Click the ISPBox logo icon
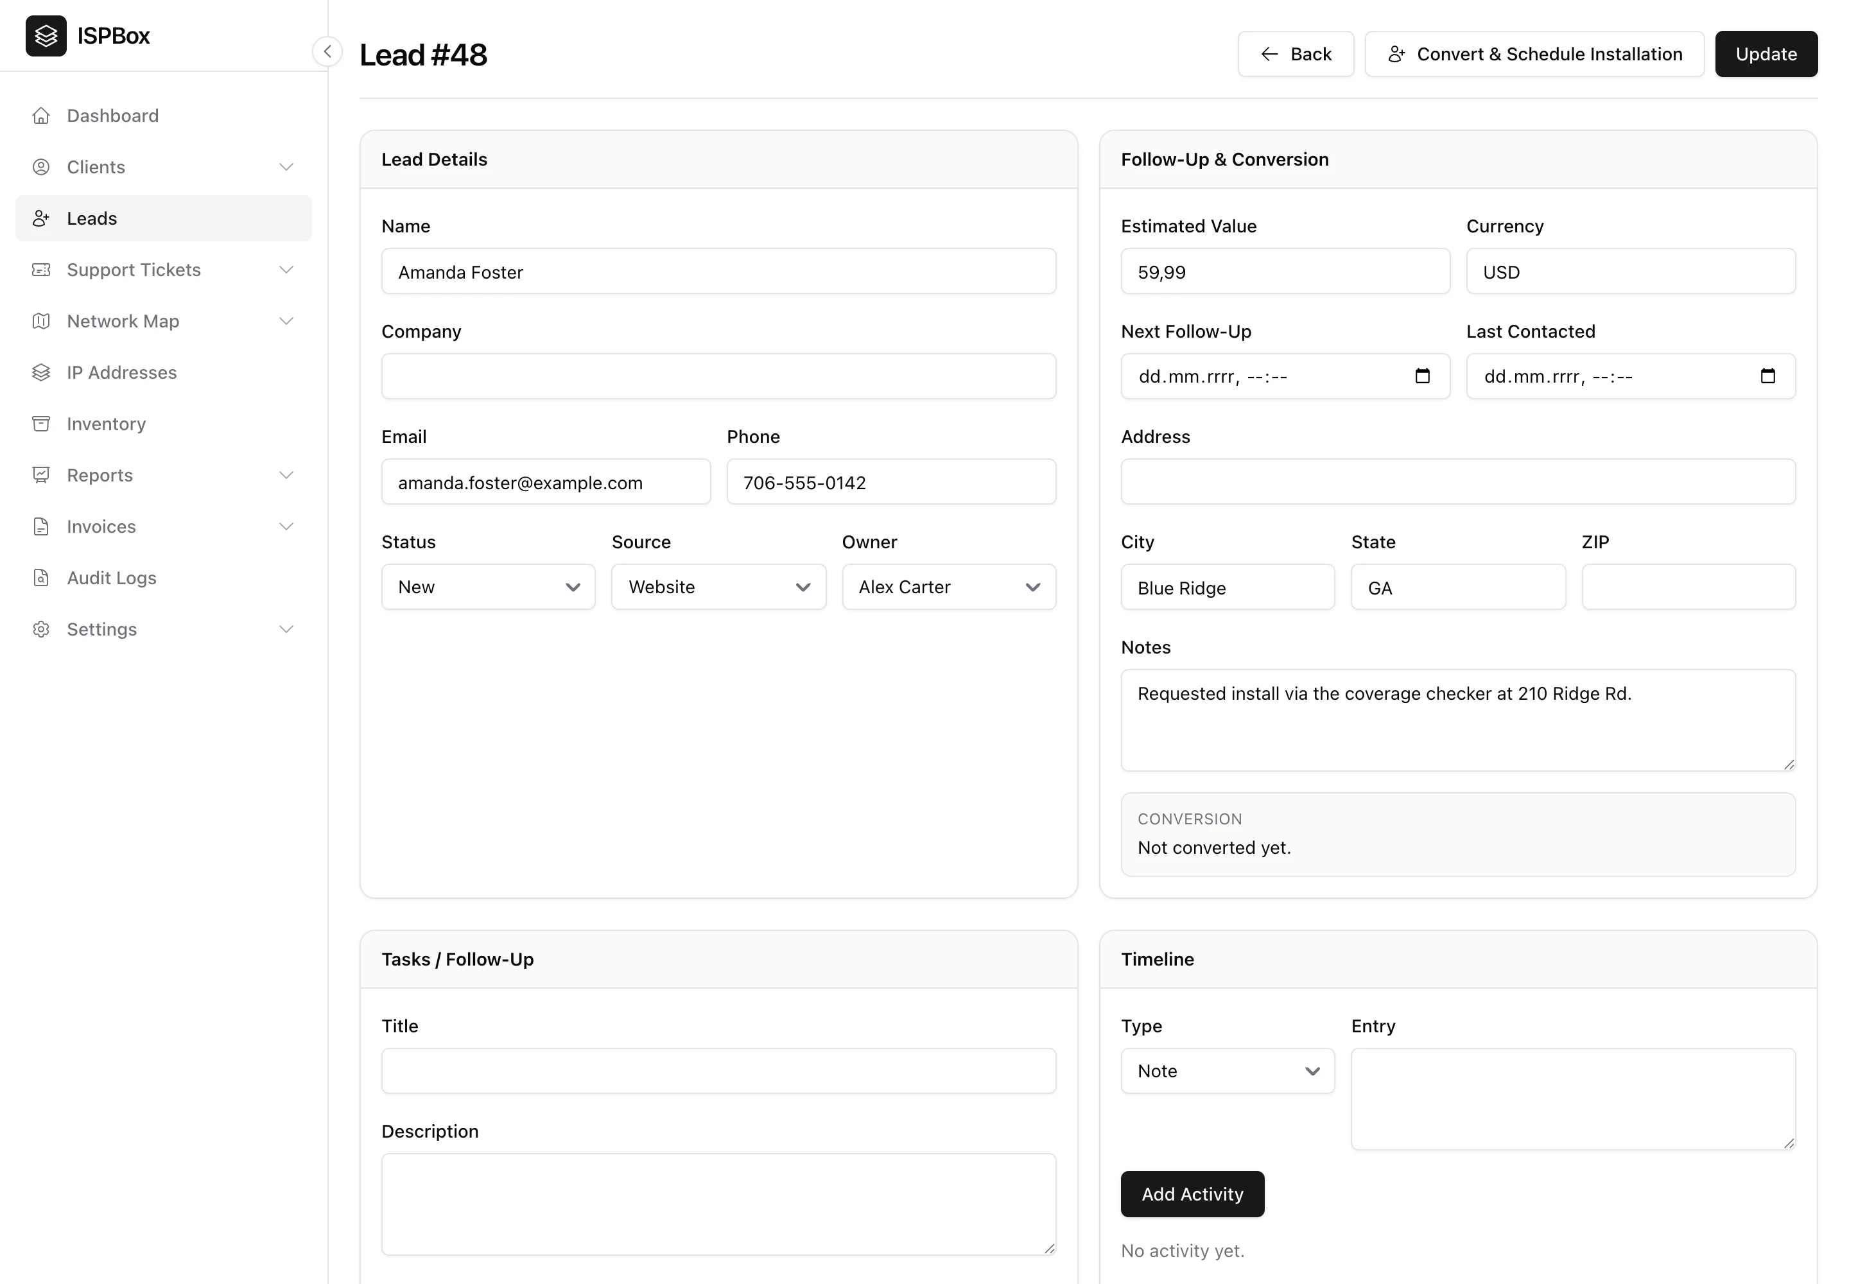This screenshot has width=1849, height=1284. 46,35
